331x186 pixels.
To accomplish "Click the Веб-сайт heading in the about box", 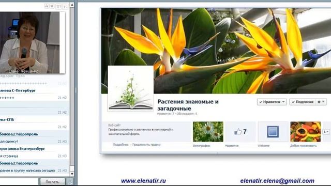I will point(114,125).
